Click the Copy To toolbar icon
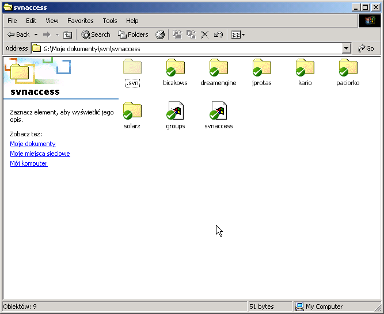The height and width of the screenshot is (314, 384). [191, 35]
